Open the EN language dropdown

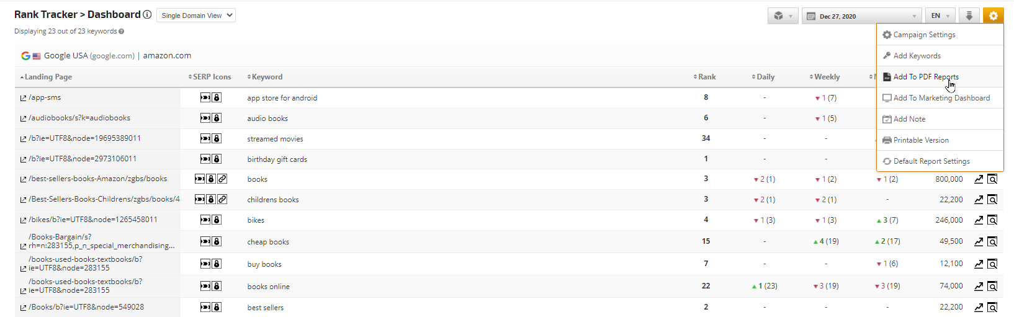pyautogui.click(x=940, y=16)
